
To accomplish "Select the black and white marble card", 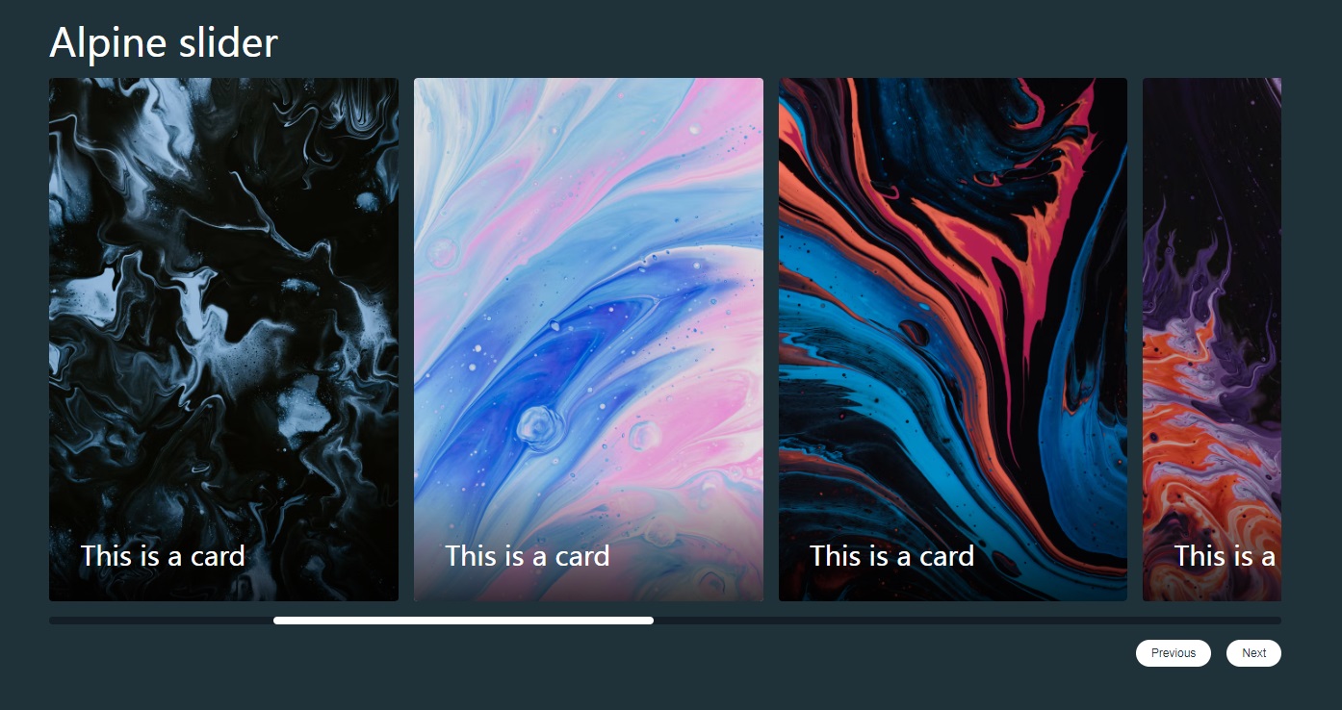I will coord(223,340).
